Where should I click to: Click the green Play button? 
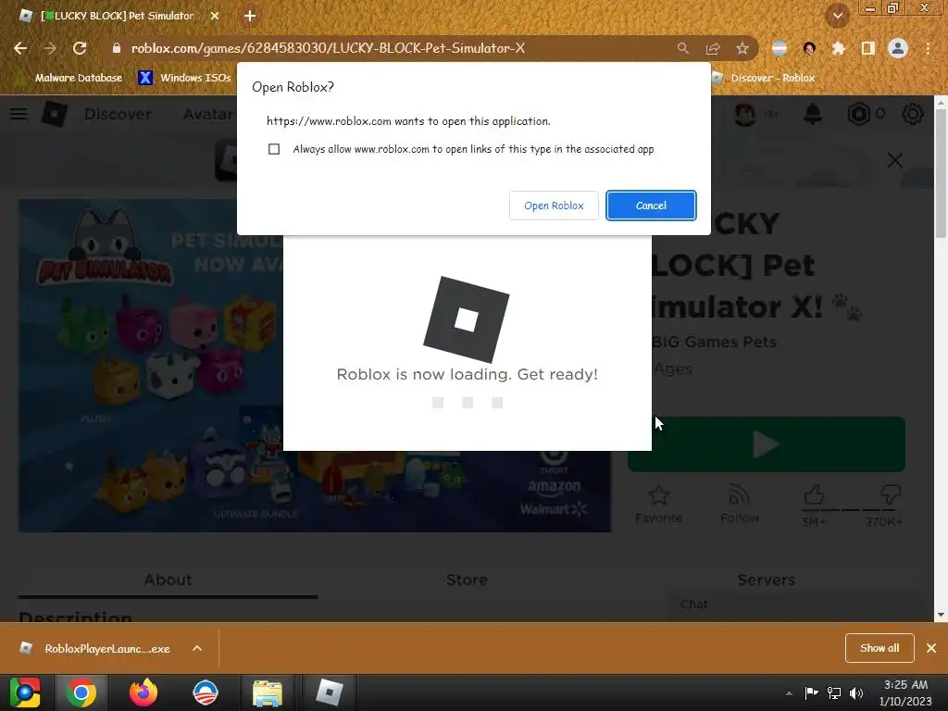[766, 445]
